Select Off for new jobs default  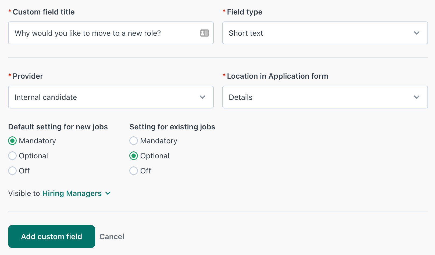click(12, 171)
